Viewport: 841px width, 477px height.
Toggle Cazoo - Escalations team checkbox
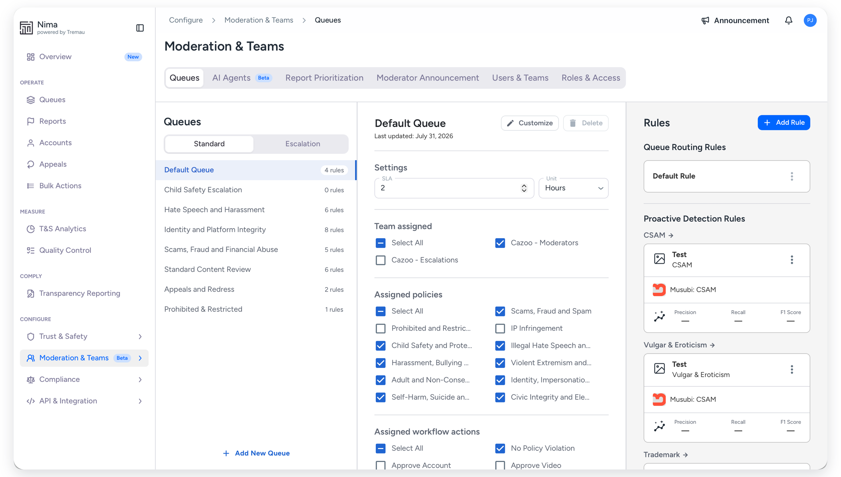[381, 260]
